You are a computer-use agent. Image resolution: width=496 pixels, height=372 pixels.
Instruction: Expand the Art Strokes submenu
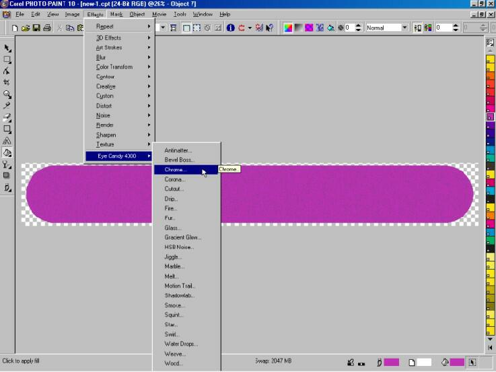(119, 48)
